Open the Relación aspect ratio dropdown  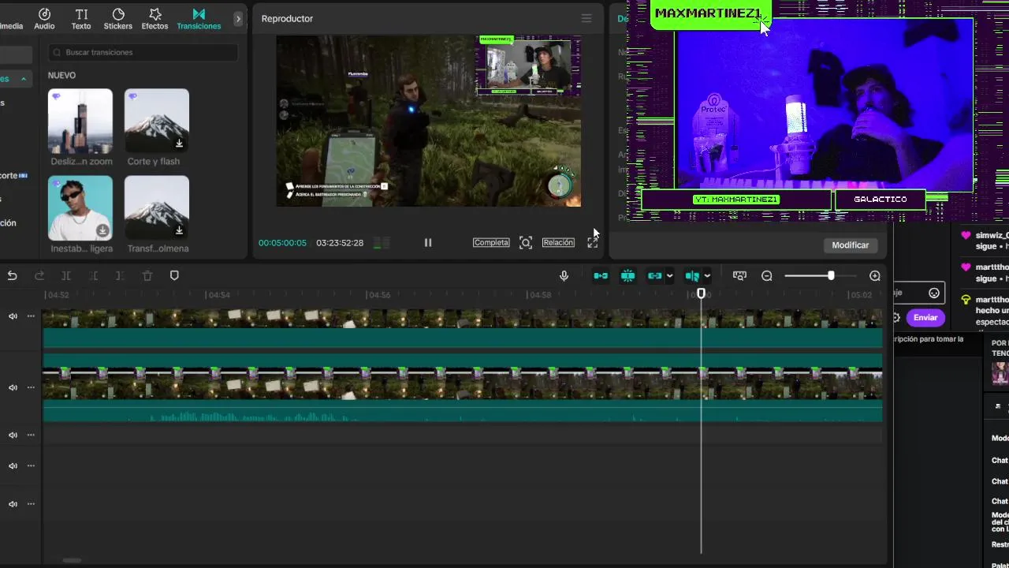[x=558, y=242]
